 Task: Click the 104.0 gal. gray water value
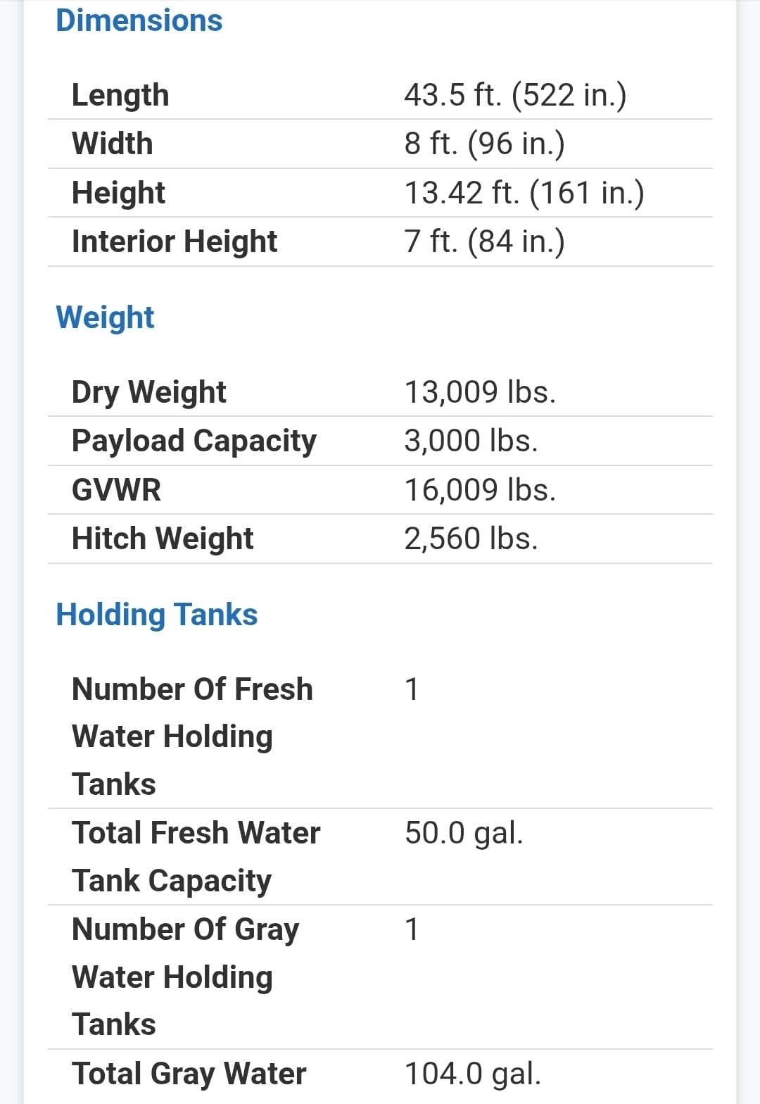point(472,1074)
